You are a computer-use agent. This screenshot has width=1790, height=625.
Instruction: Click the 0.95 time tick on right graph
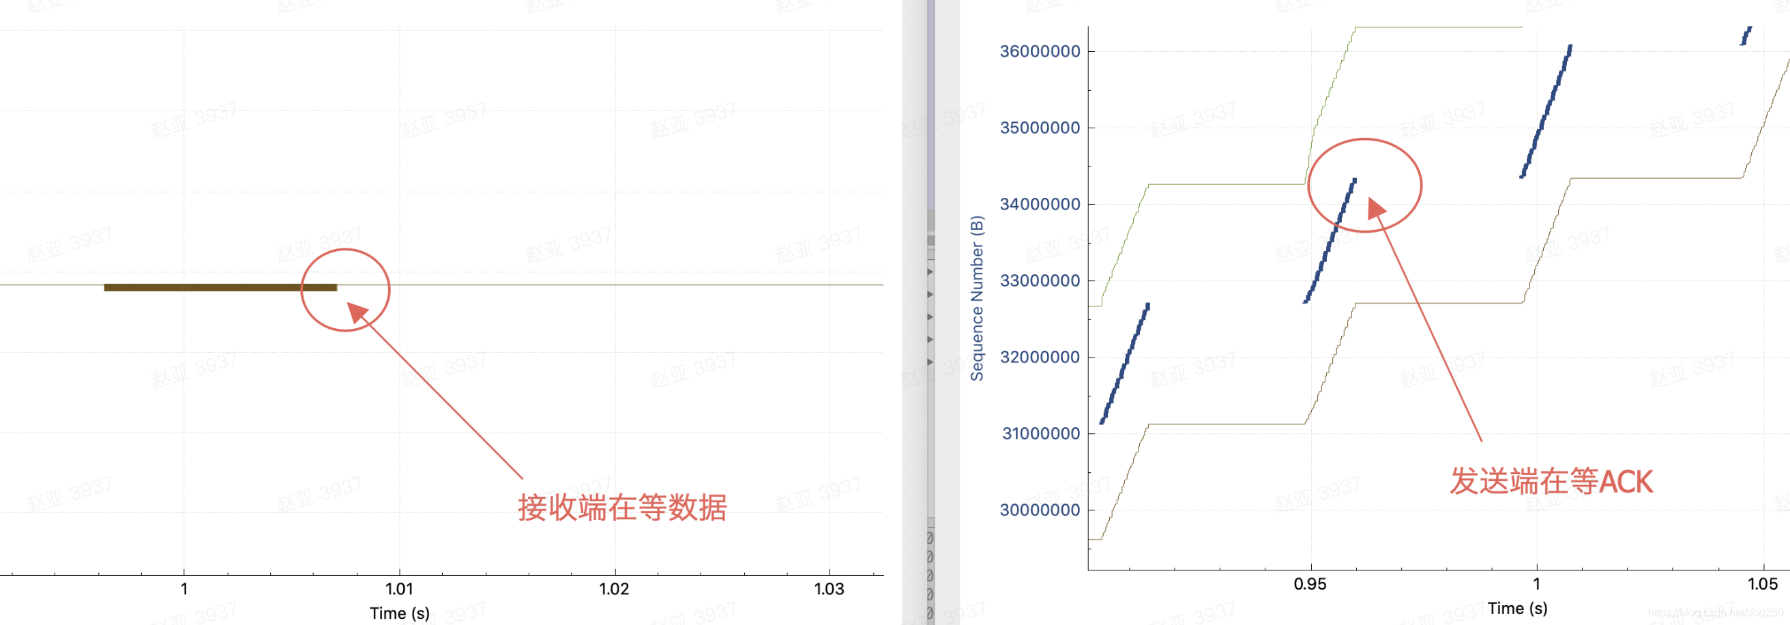1310,584
